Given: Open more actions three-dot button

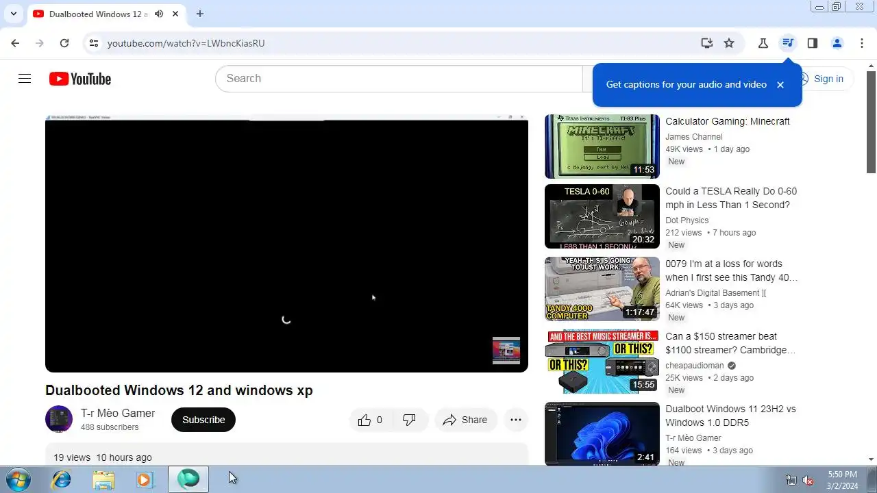Looking at the screenshot, I should 516,420.
